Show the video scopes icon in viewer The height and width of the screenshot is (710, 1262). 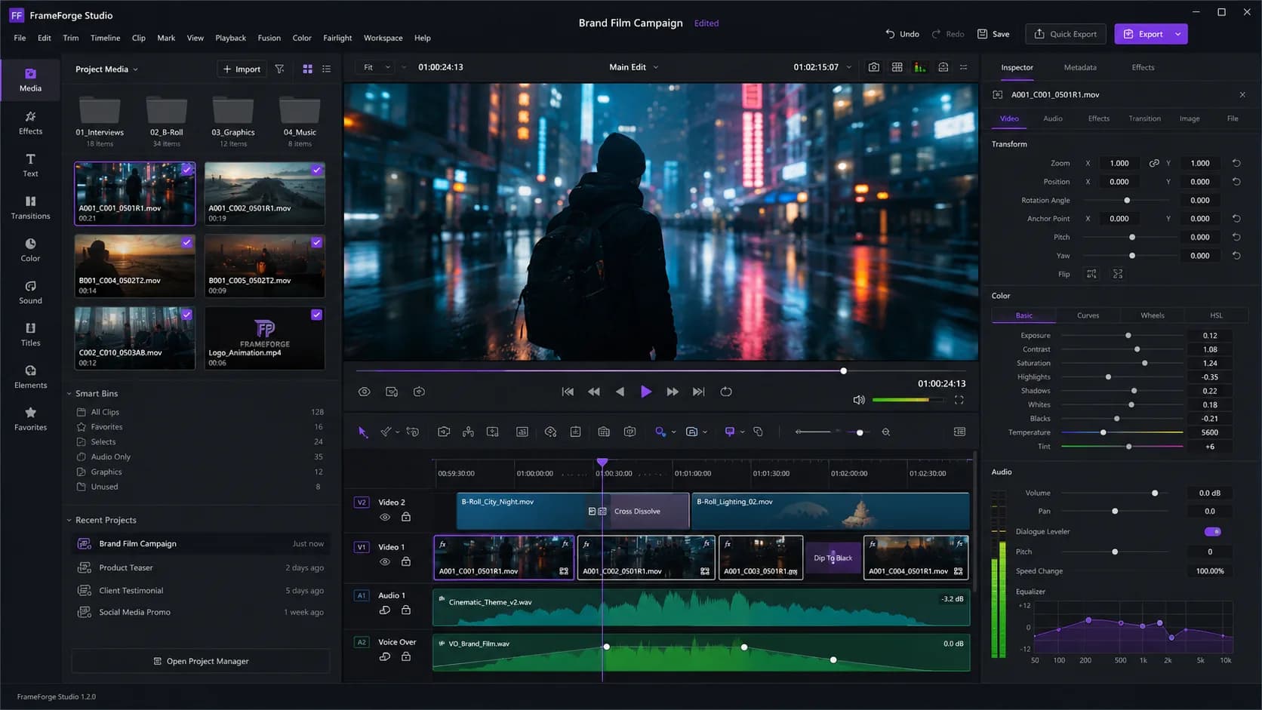click(x=920, y=67)
